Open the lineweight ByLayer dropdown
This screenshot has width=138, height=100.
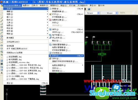[117, 13]
